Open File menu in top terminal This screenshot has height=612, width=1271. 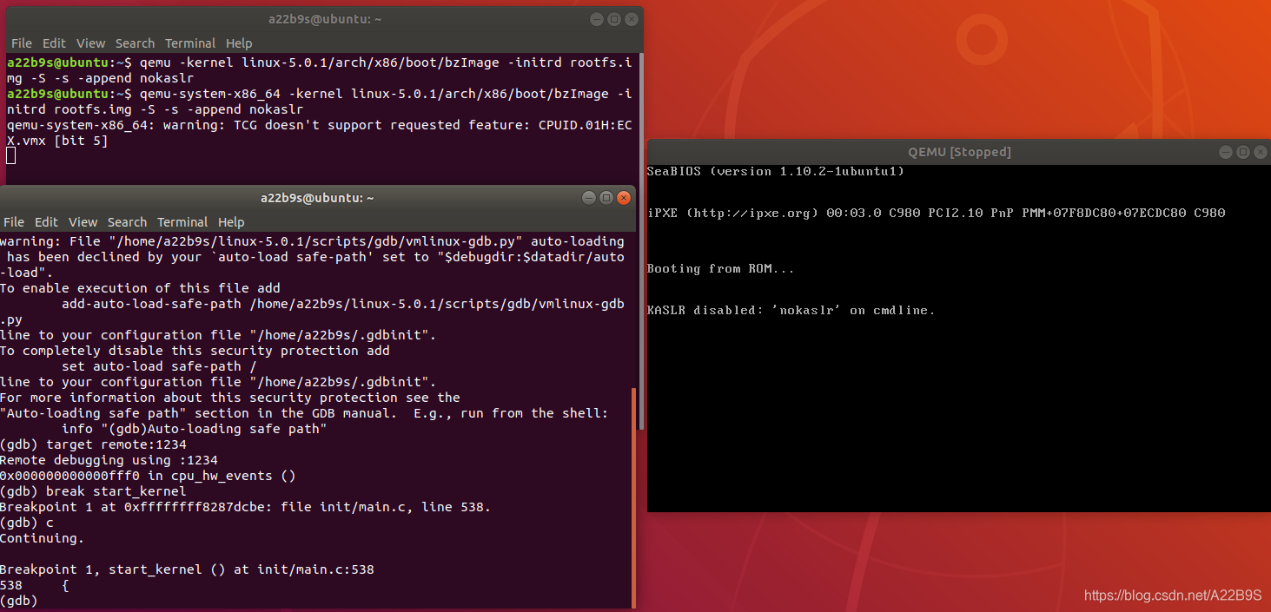pos(22,43)
